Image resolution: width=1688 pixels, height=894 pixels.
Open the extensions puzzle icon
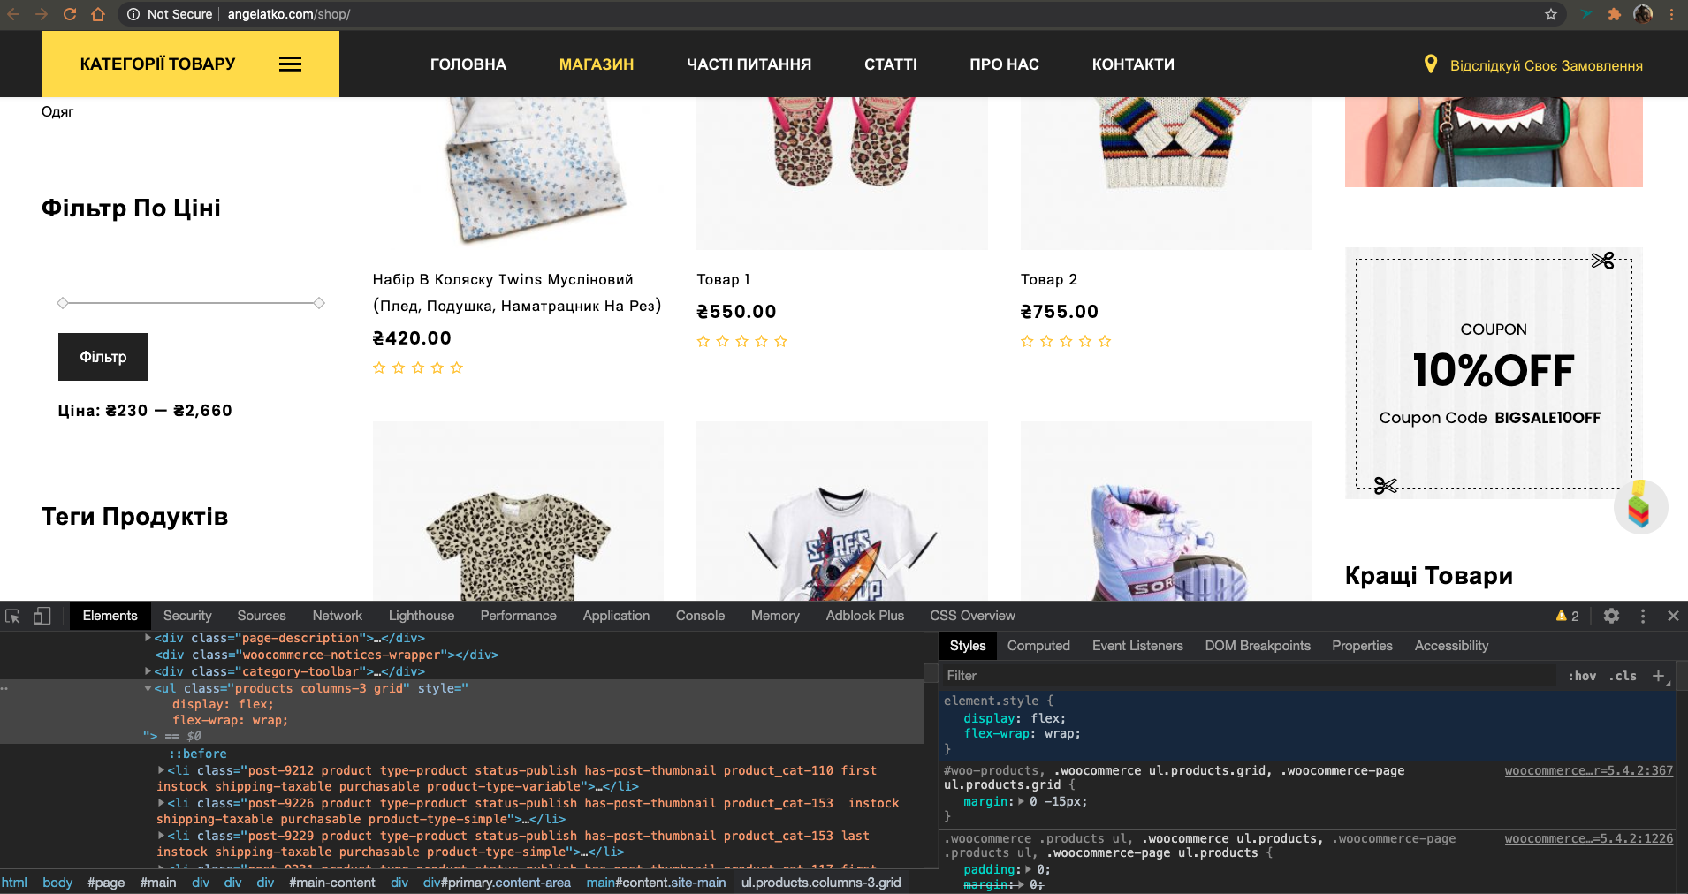tap(1615, 14)
